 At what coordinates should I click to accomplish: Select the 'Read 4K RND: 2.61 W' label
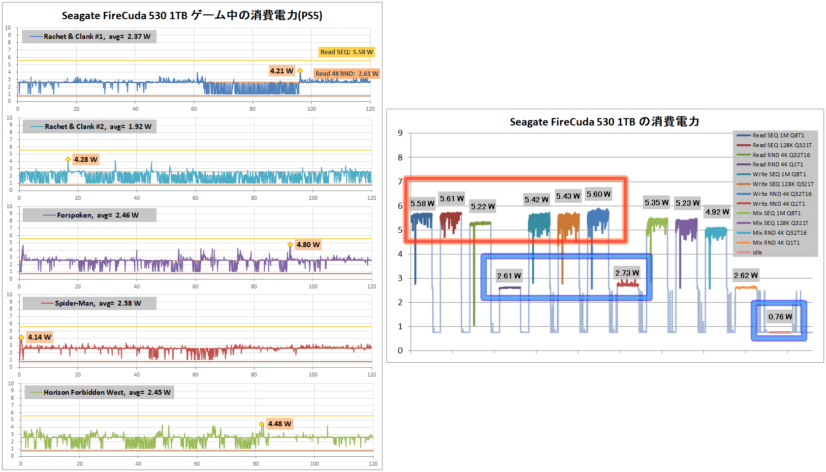347,74
